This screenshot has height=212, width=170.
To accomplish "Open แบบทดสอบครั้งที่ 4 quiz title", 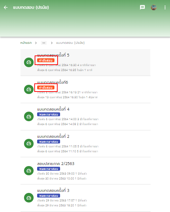I will click(x=53, y=109).
